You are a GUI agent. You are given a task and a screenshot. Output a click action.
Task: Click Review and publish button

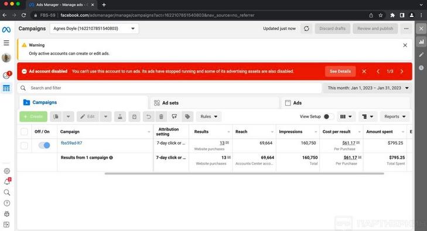(375, 29)
